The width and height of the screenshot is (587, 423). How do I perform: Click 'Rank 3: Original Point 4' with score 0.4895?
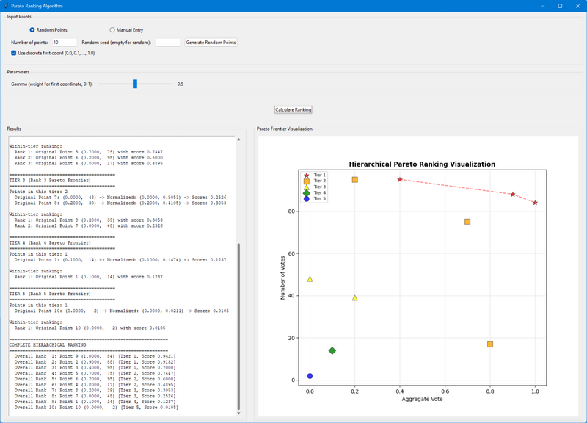tap(89, 163)
